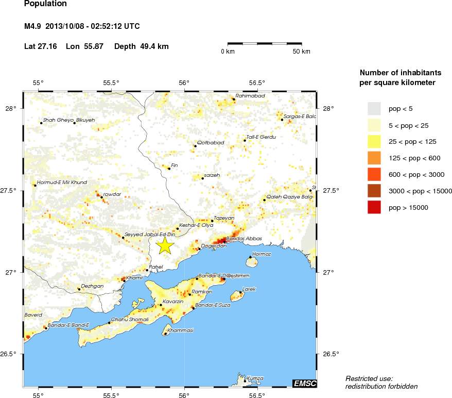Click the 50 km scale bar

[265, 44]
